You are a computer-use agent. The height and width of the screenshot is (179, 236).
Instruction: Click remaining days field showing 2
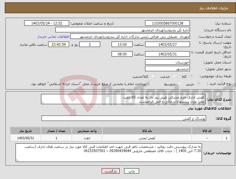pyautogui.click(x=90, y=44)
